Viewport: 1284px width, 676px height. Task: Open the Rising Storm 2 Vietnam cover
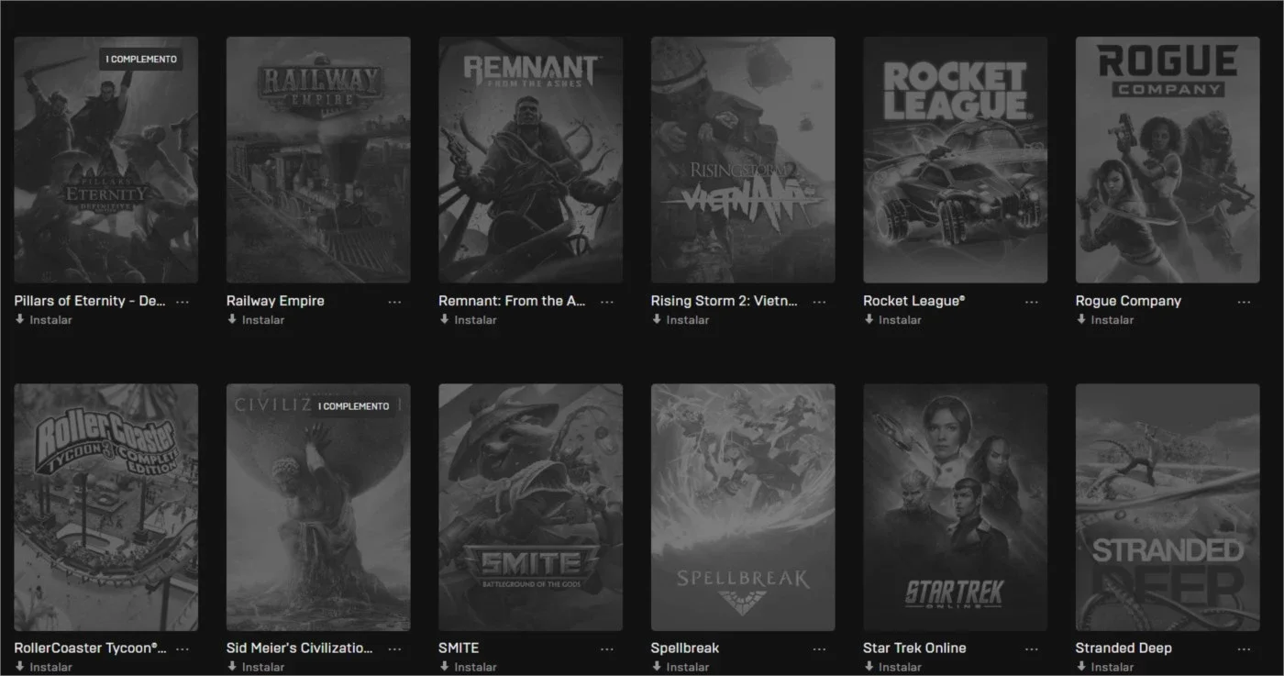(743, 160)
